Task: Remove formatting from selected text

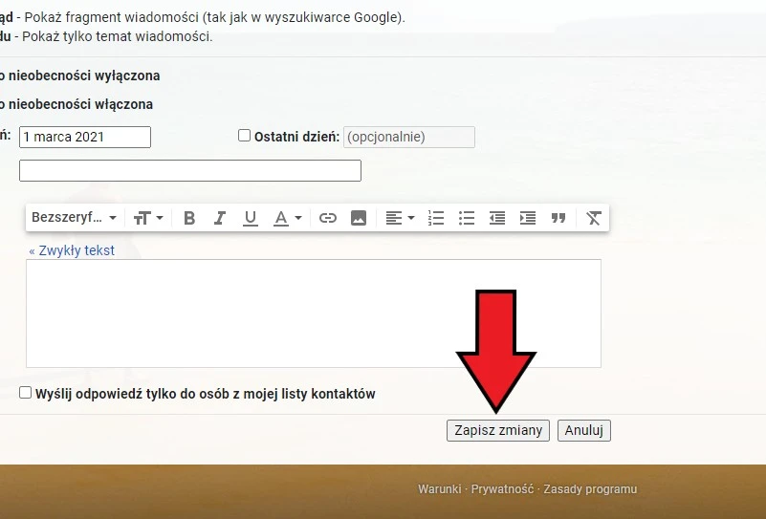Action: point(594,218)
